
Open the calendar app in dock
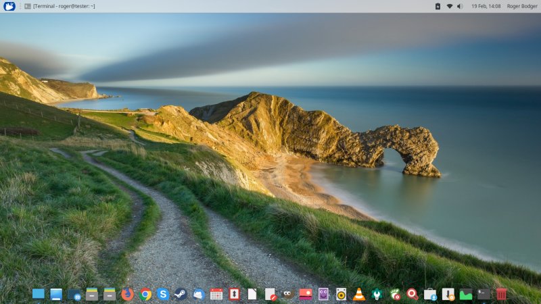(216, 294)
